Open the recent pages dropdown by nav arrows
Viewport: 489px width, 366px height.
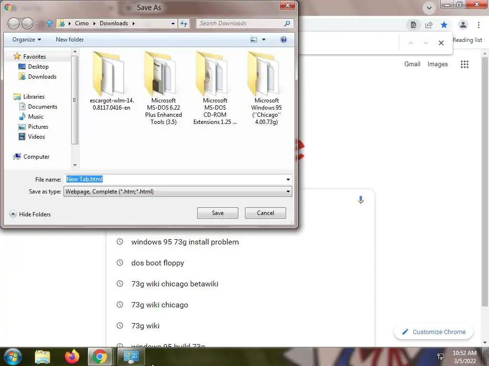click(37, 23)
